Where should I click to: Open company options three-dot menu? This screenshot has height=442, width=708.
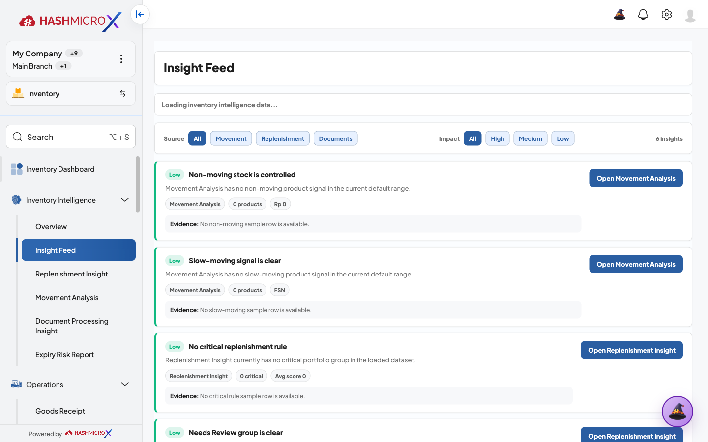pos(121,59)
